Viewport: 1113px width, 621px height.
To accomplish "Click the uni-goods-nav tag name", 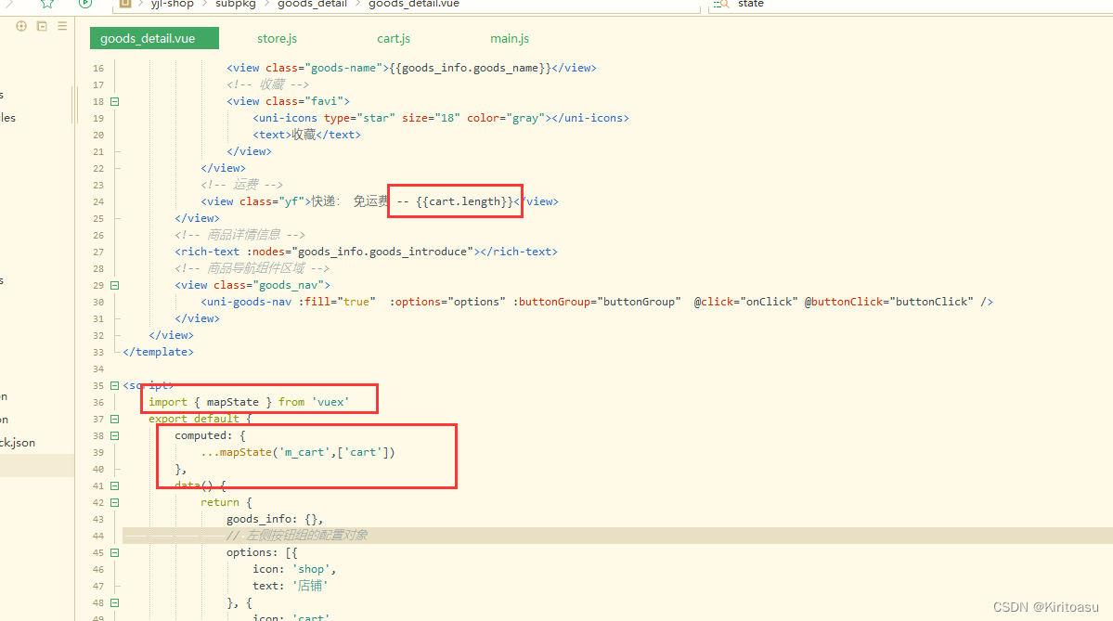I will click(249, 302).
